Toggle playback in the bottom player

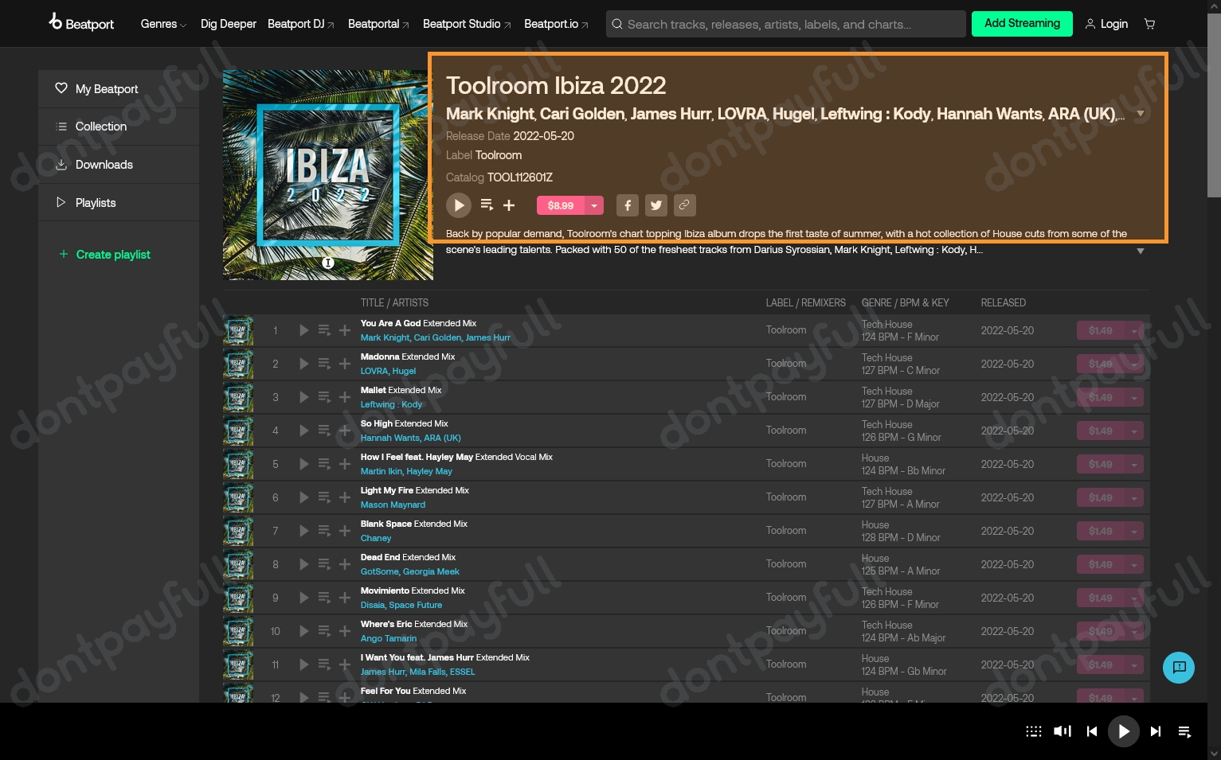pos(1124,731)
